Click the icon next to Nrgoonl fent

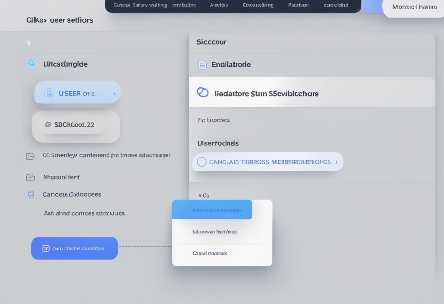(x=30, y=177)
